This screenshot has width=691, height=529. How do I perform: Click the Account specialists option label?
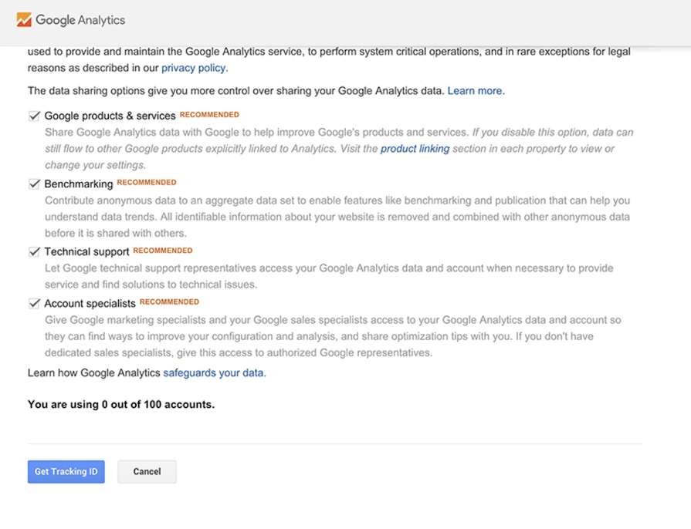[x=90, y=304]
